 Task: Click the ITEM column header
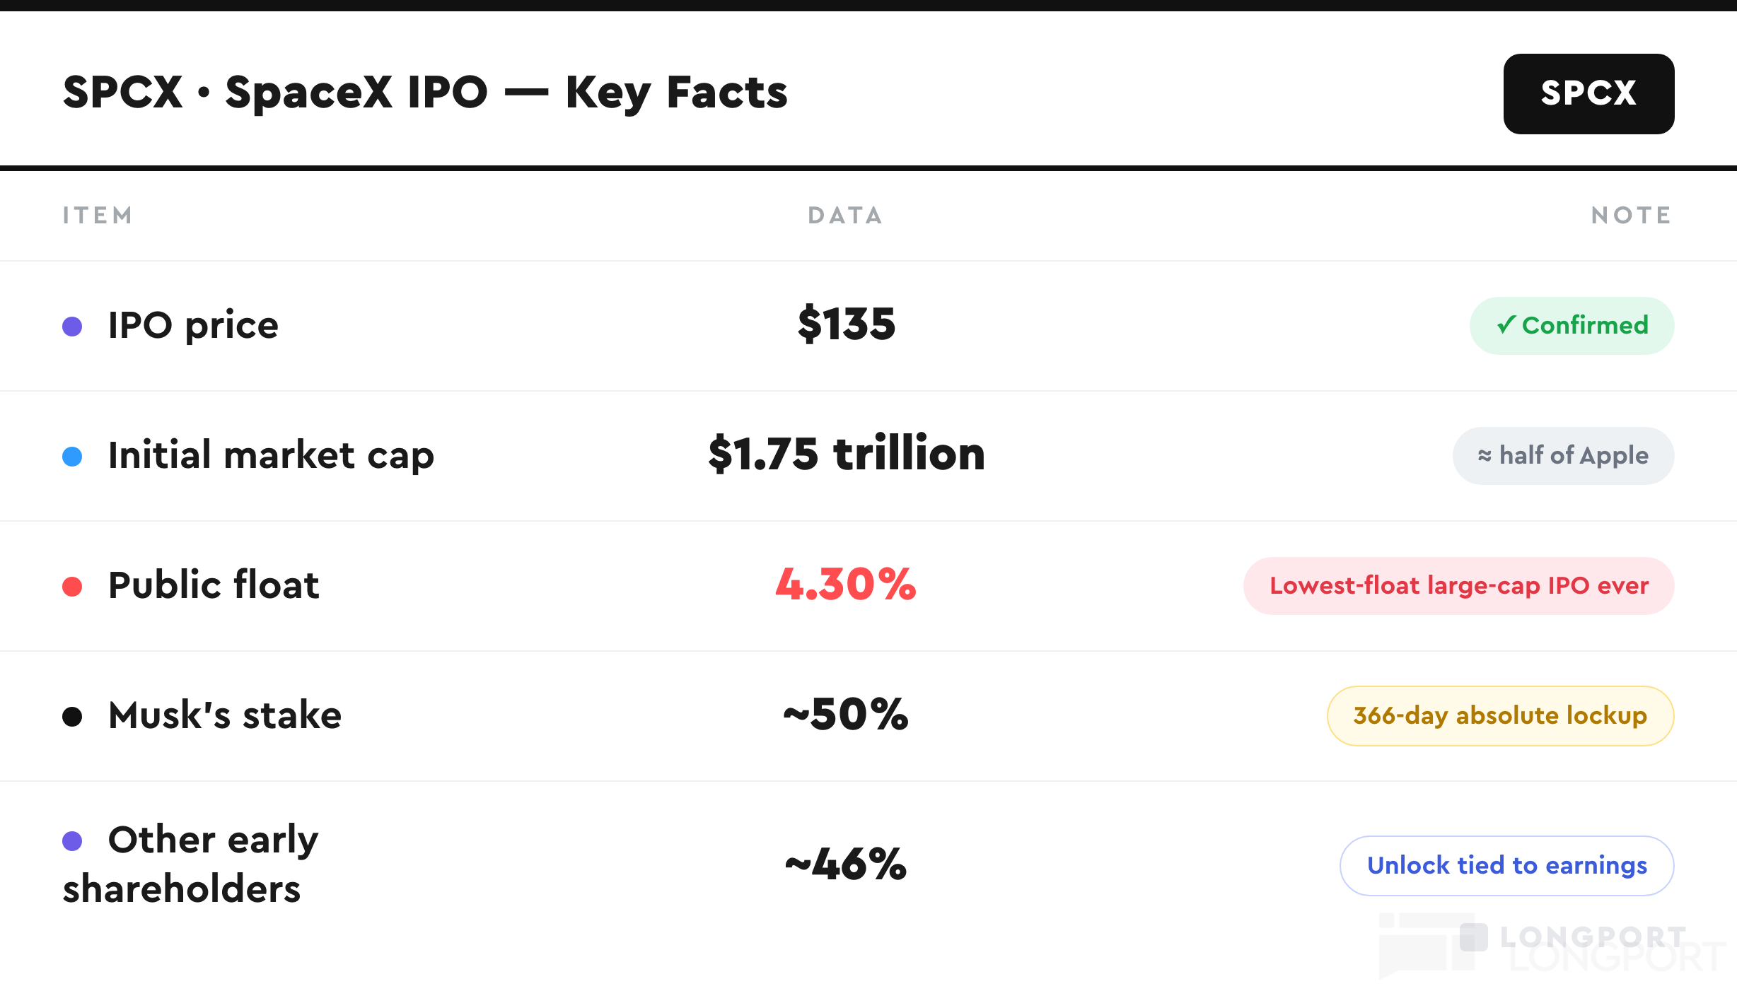coord(98,215)
